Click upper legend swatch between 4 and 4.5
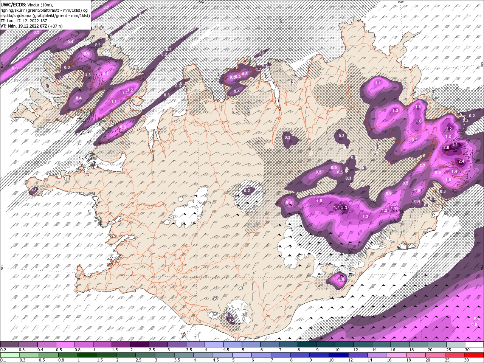The height and width of the screenshot is (363, 484). point(214,344)
